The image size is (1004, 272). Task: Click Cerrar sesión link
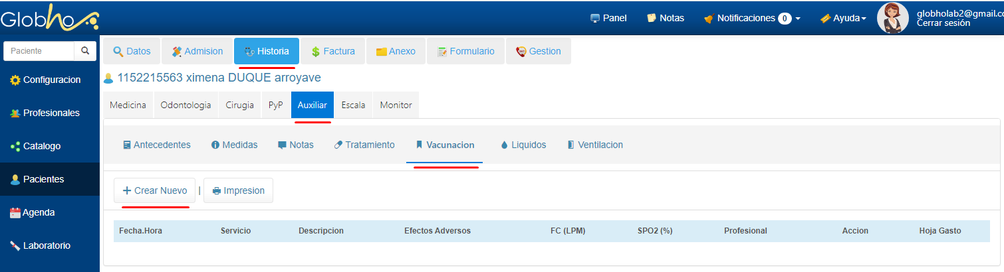[x=943, y=23]
